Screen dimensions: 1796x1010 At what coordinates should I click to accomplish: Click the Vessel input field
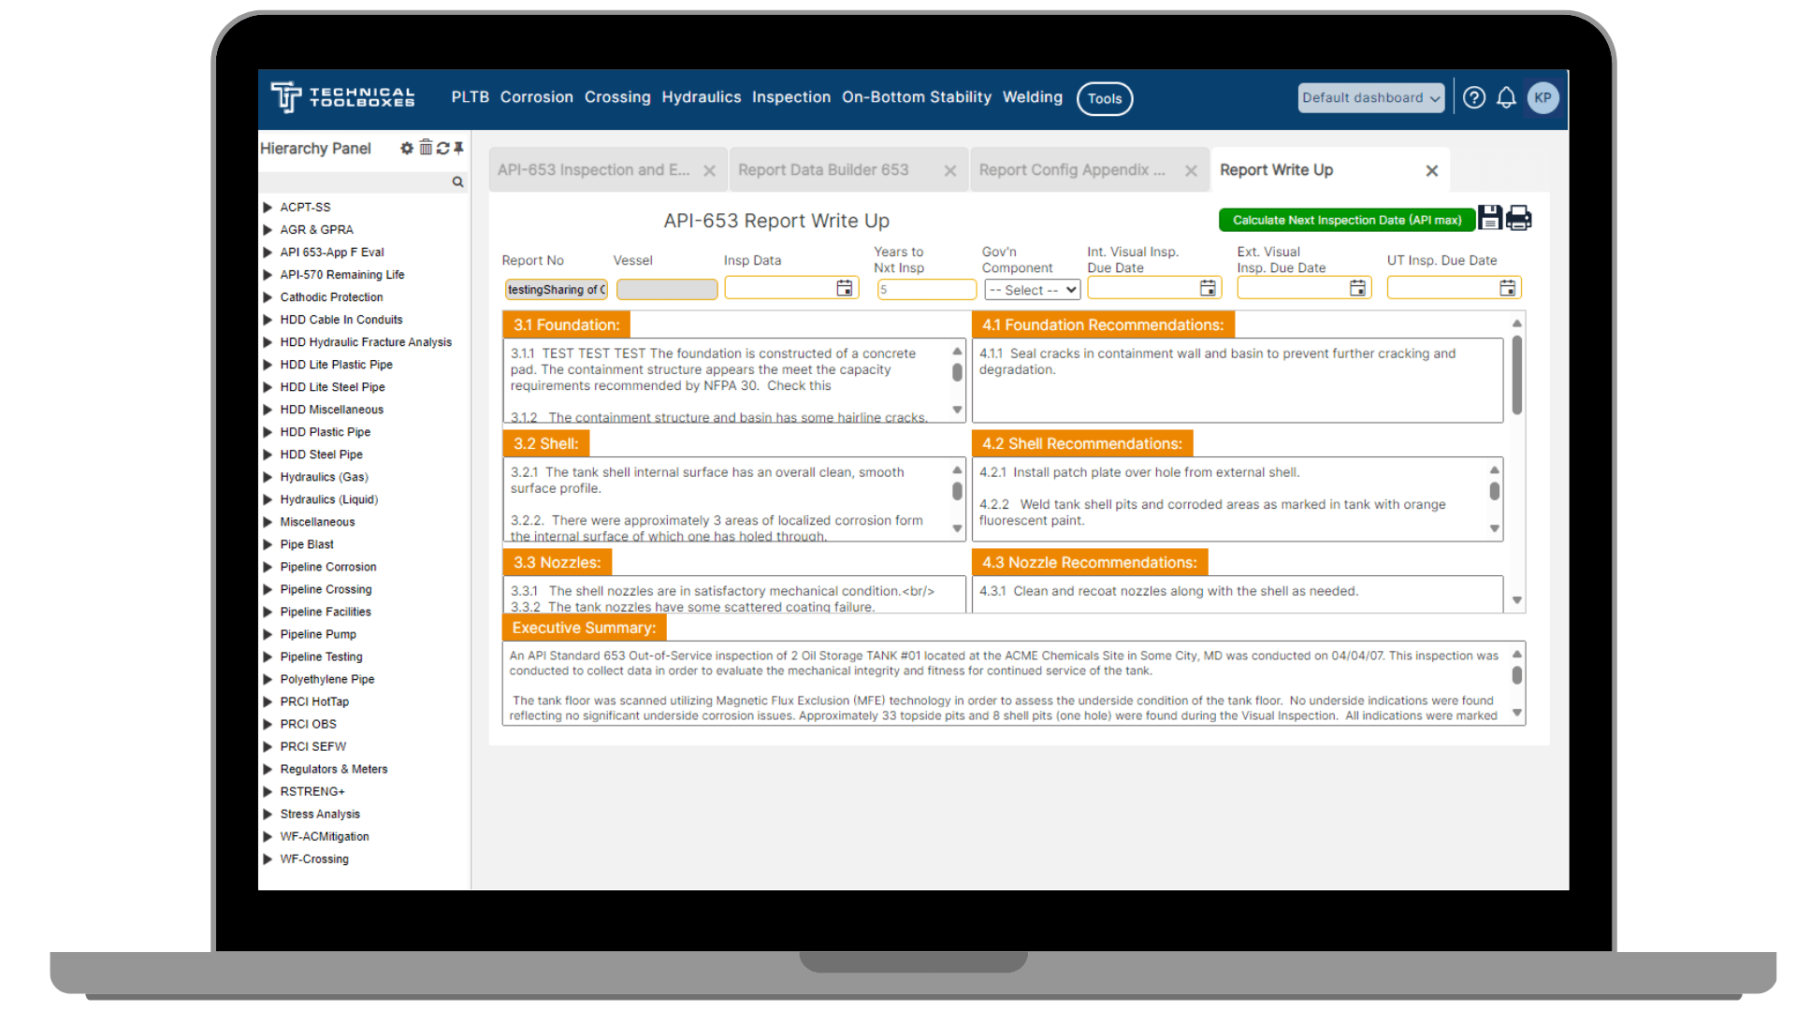pos(667,290)
